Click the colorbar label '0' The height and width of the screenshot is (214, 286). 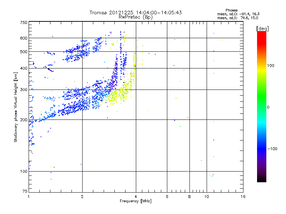268,107
